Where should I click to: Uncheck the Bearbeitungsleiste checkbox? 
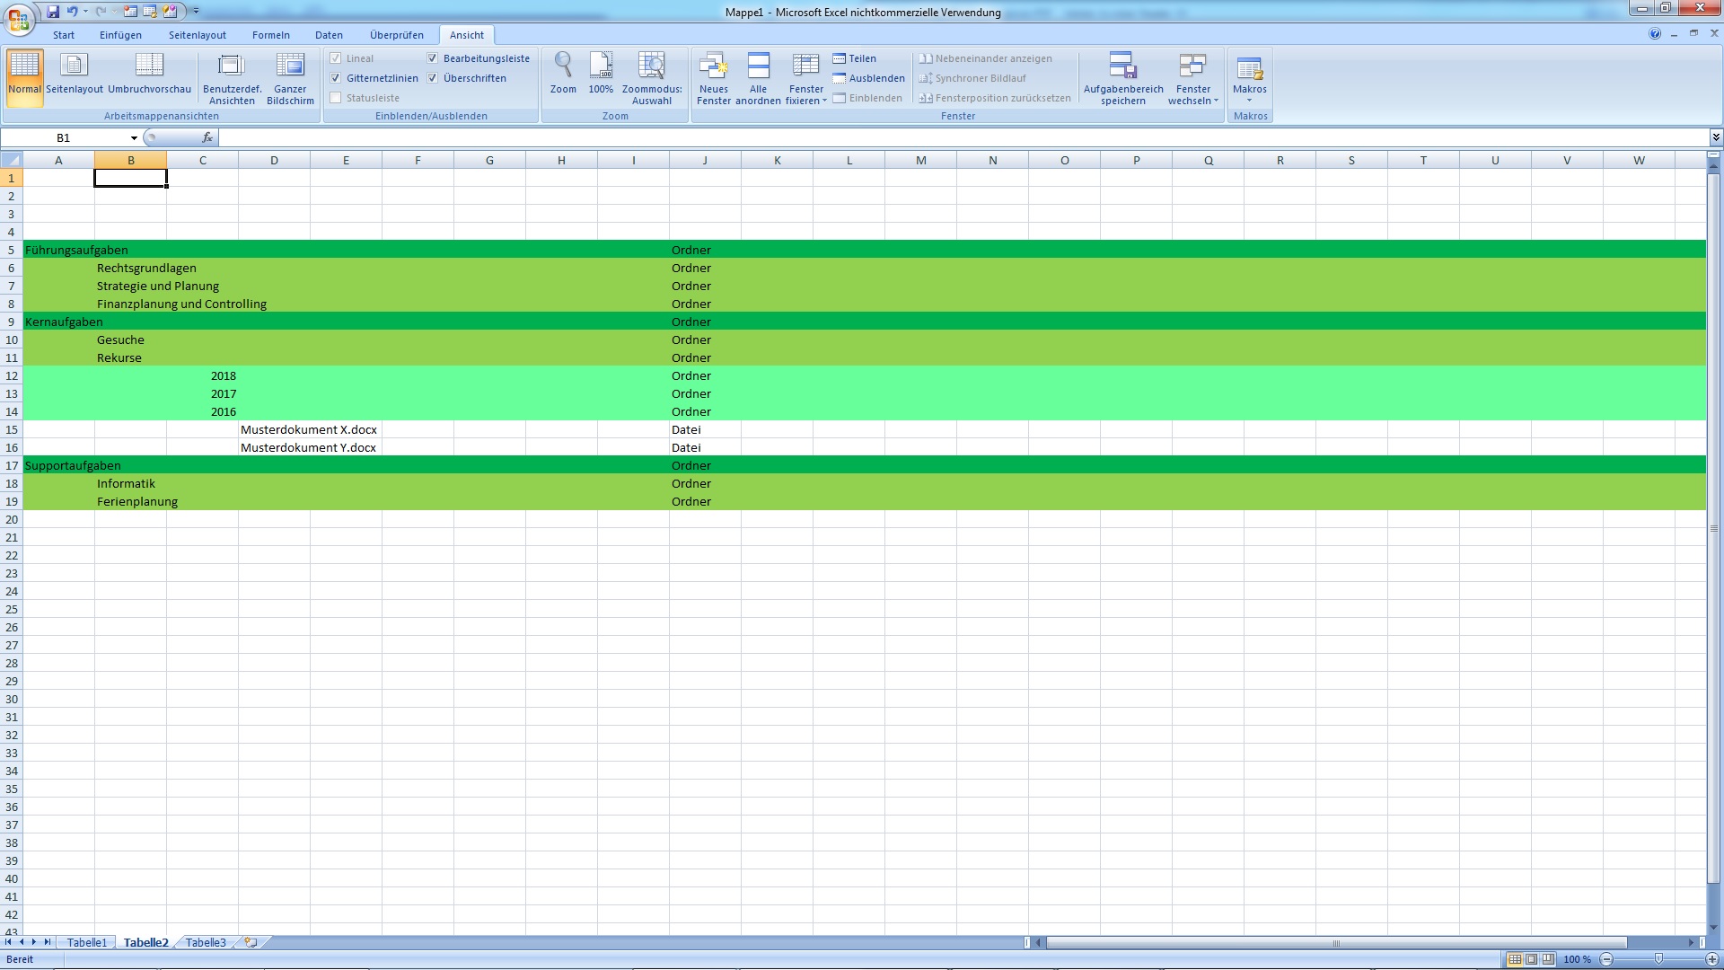tap(433, 58)
